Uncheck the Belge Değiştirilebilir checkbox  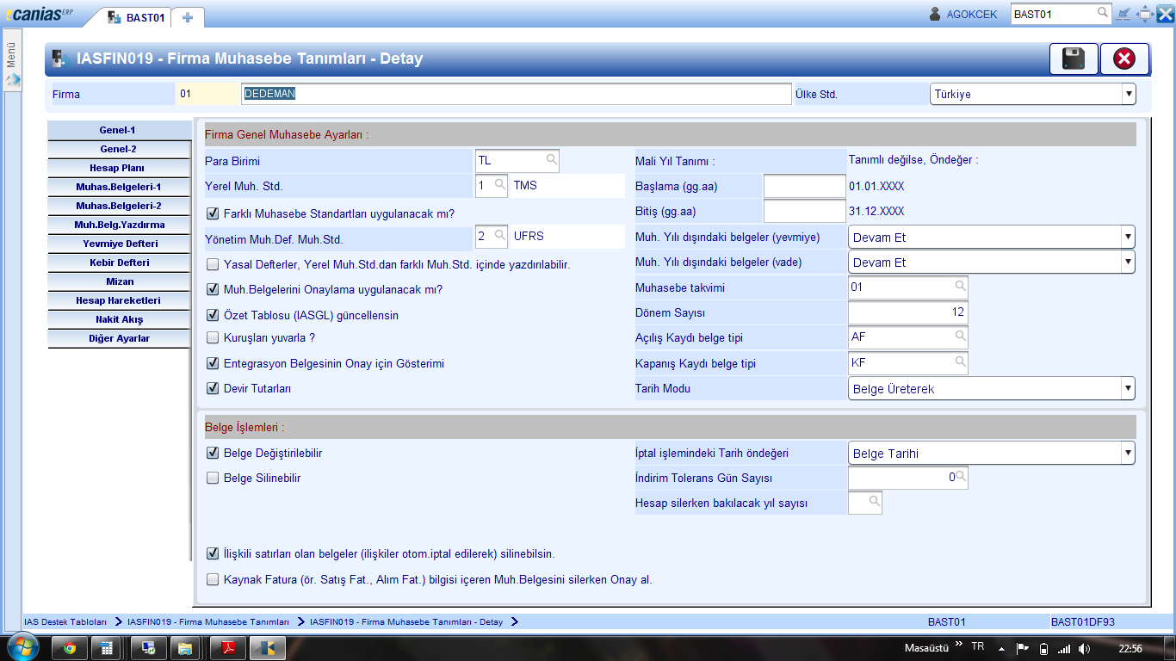[213, 452]
